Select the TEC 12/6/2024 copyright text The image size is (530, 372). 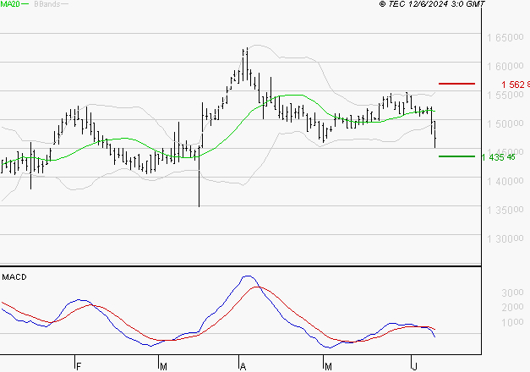(x=432, y=4)
